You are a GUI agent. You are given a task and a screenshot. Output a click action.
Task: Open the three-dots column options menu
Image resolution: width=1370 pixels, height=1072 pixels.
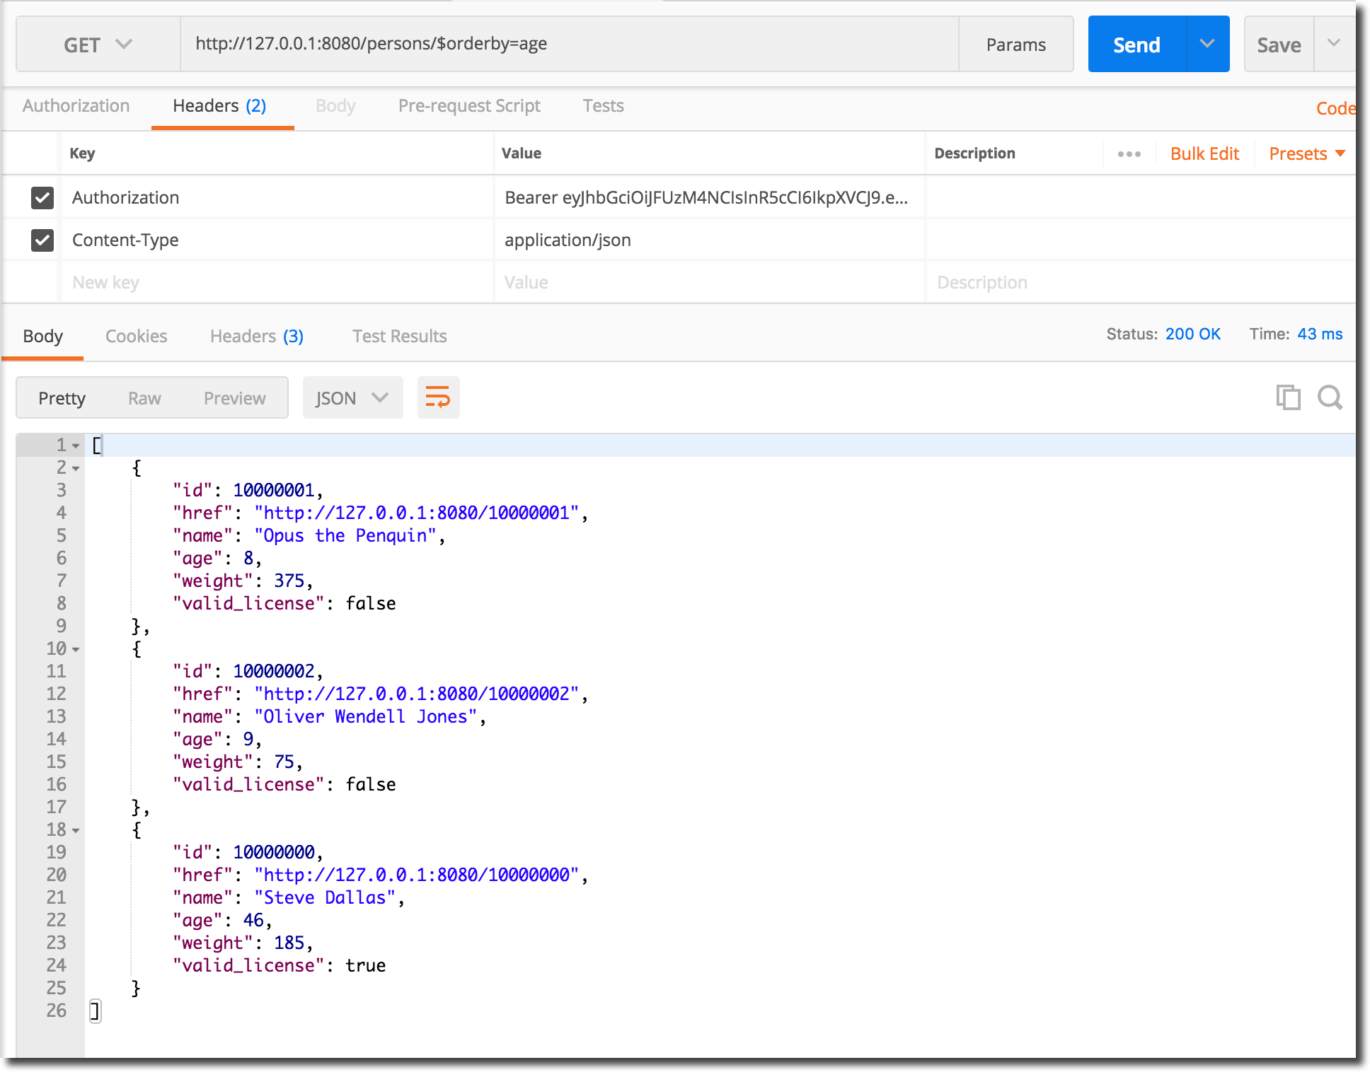click(x=1129, y=153)
